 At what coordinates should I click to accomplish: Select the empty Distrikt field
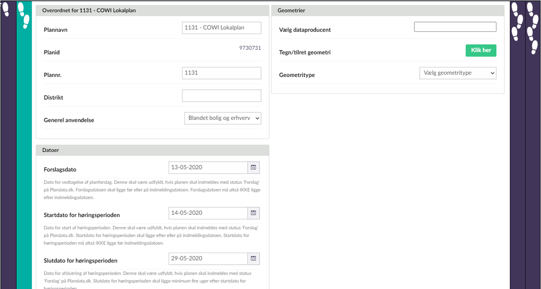tap(221, 96)
